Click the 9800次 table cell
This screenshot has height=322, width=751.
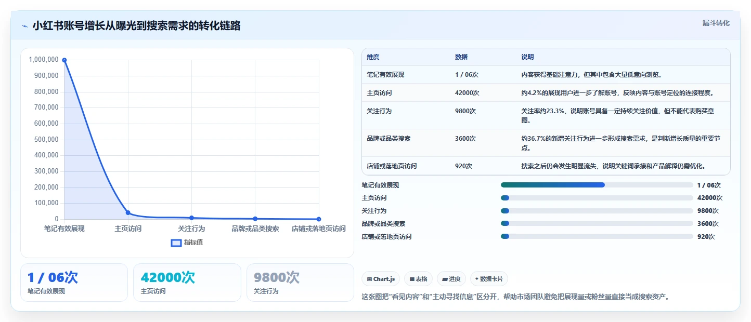pos(465,111)
